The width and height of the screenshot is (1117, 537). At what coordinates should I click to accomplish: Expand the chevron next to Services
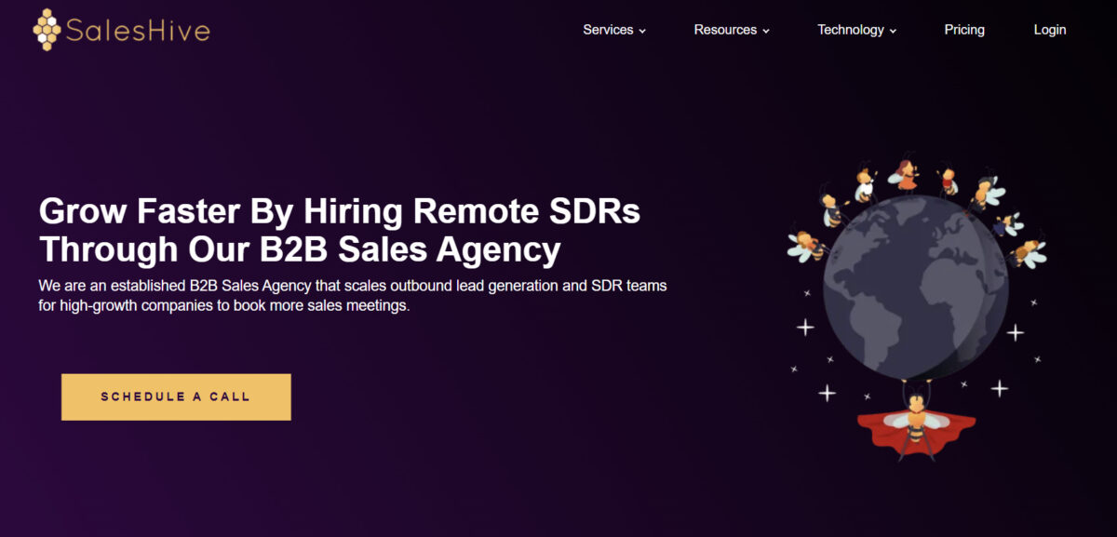(642, 31)
